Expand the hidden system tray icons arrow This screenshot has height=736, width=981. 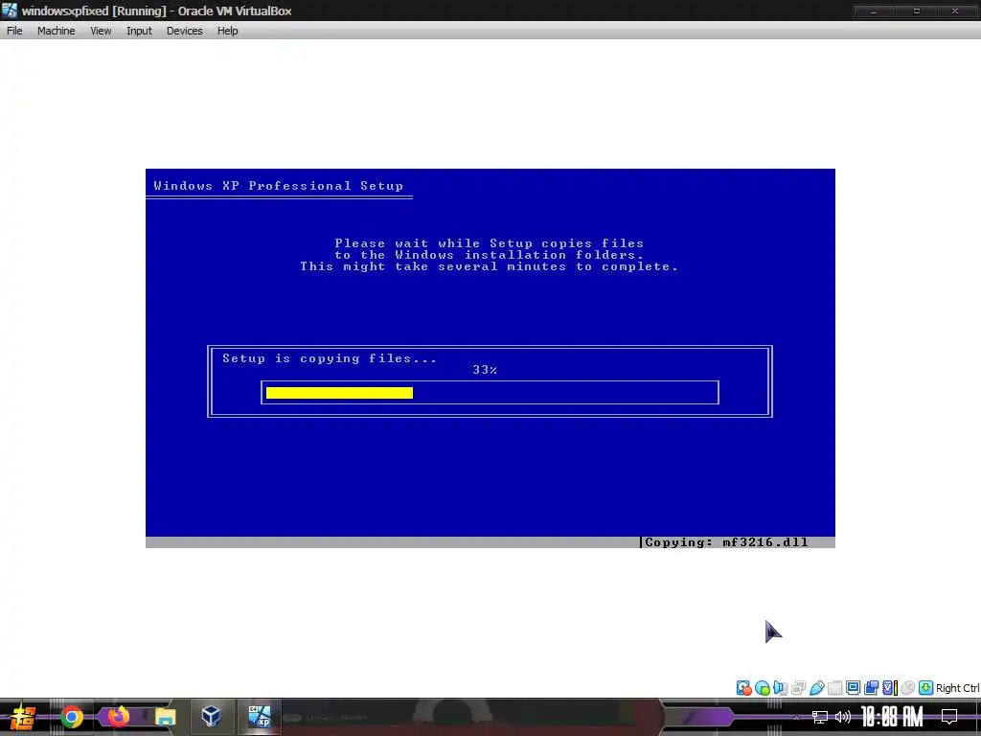tap(796, 717)
